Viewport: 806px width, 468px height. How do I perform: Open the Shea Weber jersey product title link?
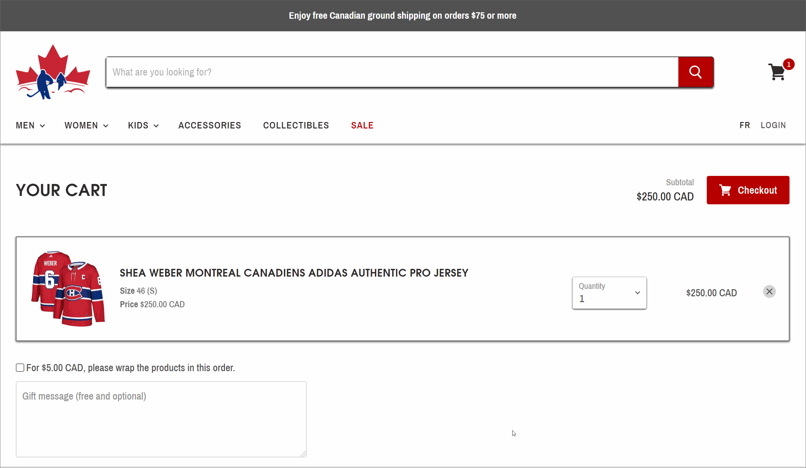(x=294, y=273)
